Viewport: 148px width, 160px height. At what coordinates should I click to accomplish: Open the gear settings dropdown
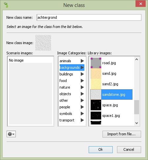click(11, 134)
